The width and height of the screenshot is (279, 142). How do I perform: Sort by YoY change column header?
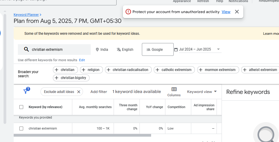(x=154, y=107)
